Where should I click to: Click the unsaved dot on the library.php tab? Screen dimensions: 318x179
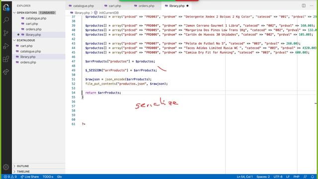point(187,6)
